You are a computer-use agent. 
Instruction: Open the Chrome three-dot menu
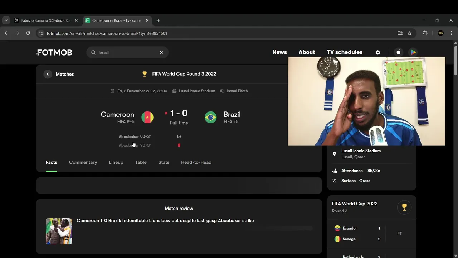coord(451,33)
